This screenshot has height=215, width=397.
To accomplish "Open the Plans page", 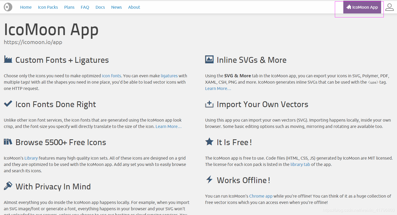I will [69, 7].
